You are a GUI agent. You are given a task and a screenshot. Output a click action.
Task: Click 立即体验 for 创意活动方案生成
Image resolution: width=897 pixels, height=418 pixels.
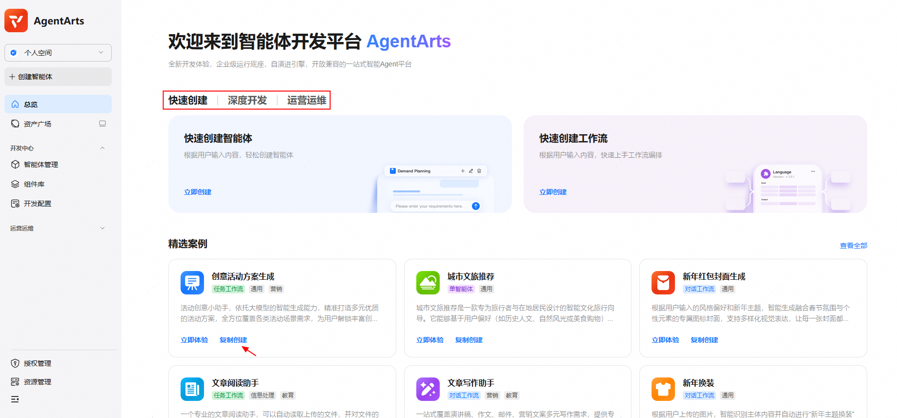click(x=194, y=340)
